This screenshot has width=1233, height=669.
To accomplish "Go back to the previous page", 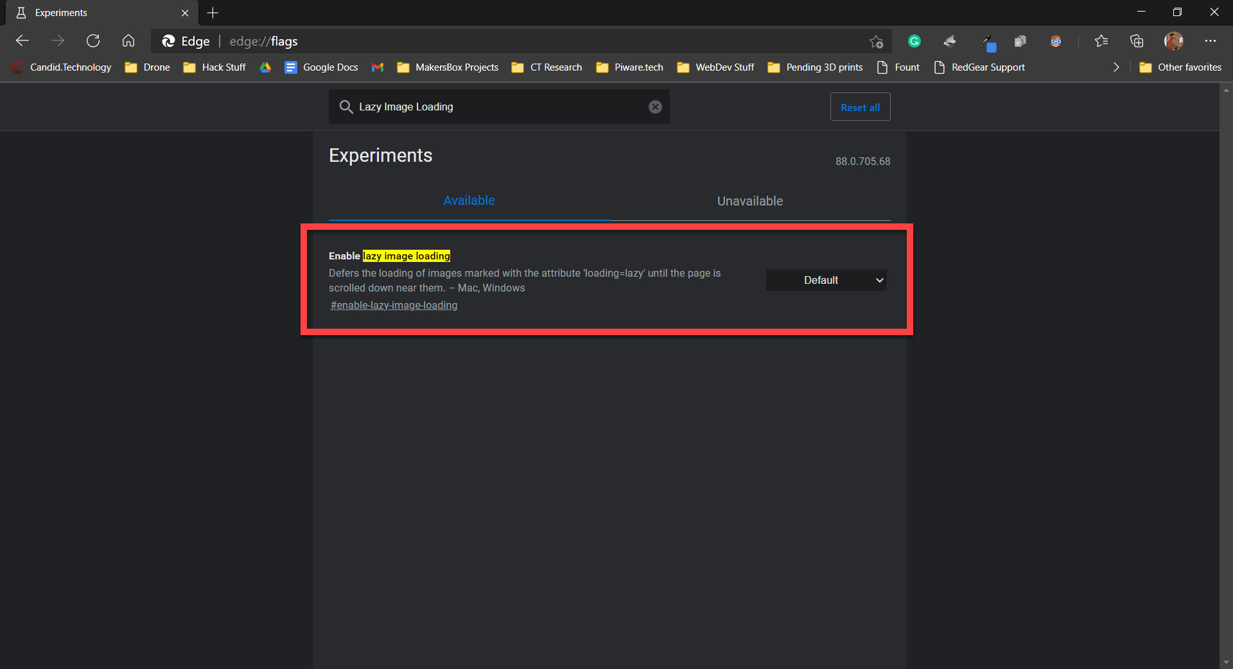I will (22, 41).
